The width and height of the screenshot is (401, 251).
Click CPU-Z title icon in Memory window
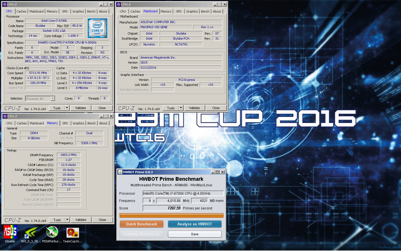coord(5,116)
